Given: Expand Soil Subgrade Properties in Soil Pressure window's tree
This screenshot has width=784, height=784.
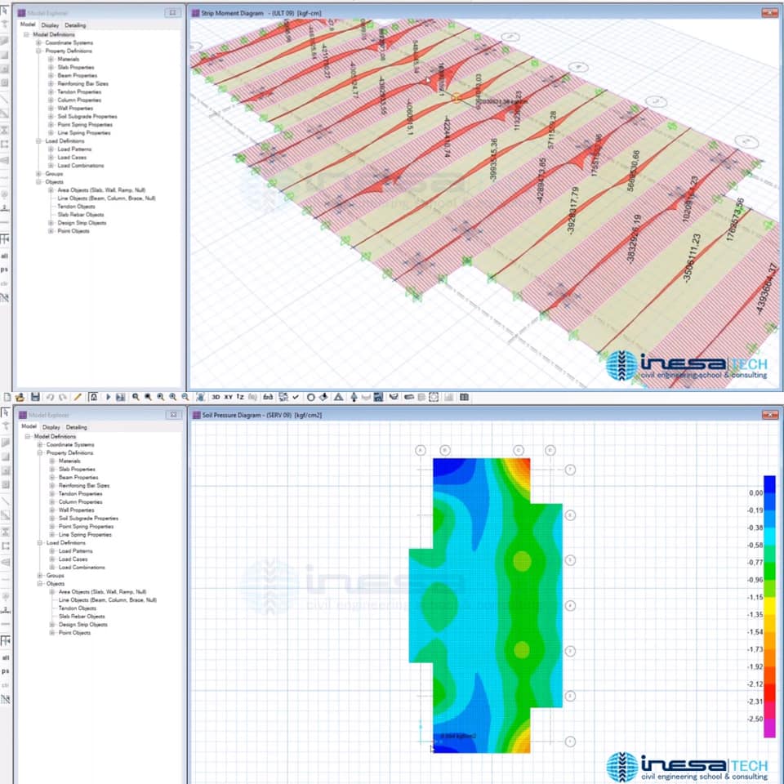Looking at the screenshot, I should [x=52, y=519].
